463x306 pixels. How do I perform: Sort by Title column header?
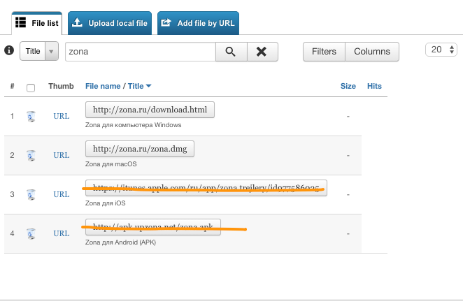pos(136,86)
